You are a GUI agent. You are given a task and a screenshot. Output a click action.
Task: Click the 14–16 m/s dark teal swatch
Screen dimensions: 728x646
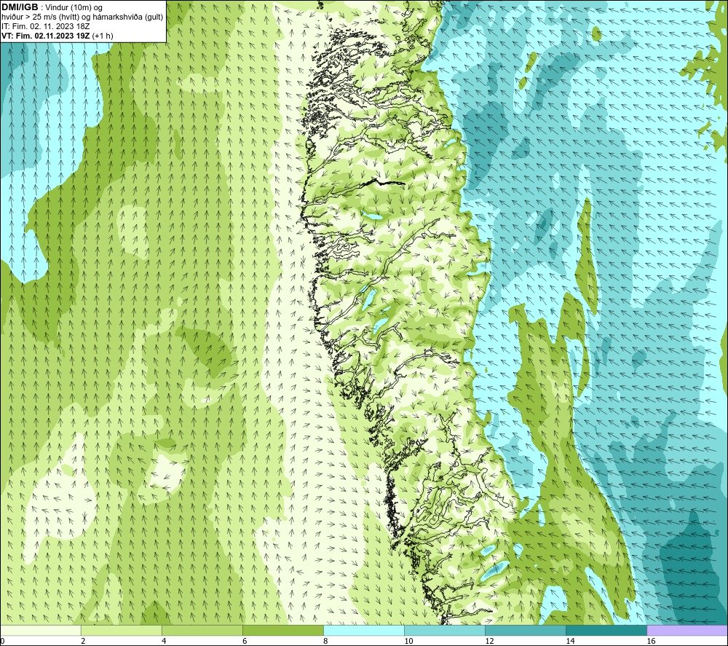point(606,631)
